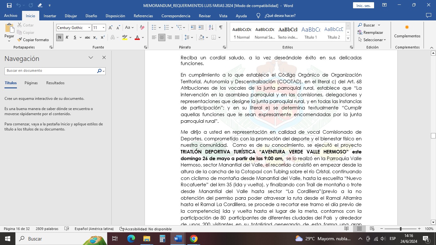The image size is (436, 245).
Task: Click the Format Painter brush icon
Action: pos(20,40)
